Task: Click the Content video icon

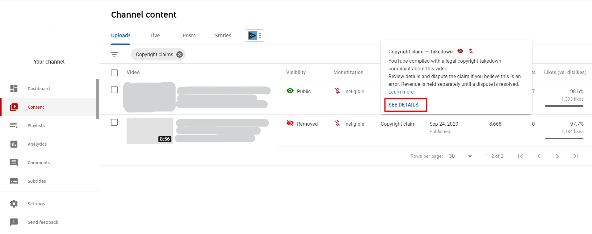Action: tap(14, 107)
